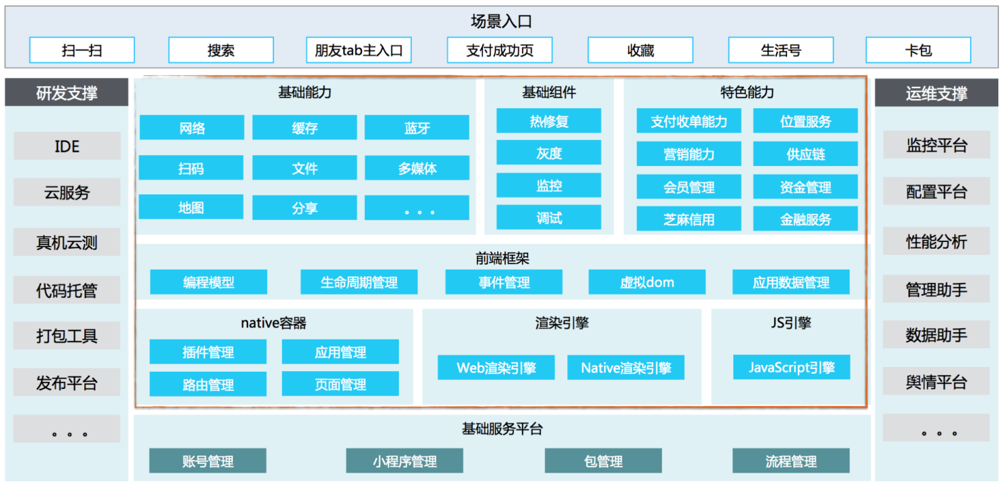Select the 位置服务 box
1005x488 pixels.
tap(805, 121)
